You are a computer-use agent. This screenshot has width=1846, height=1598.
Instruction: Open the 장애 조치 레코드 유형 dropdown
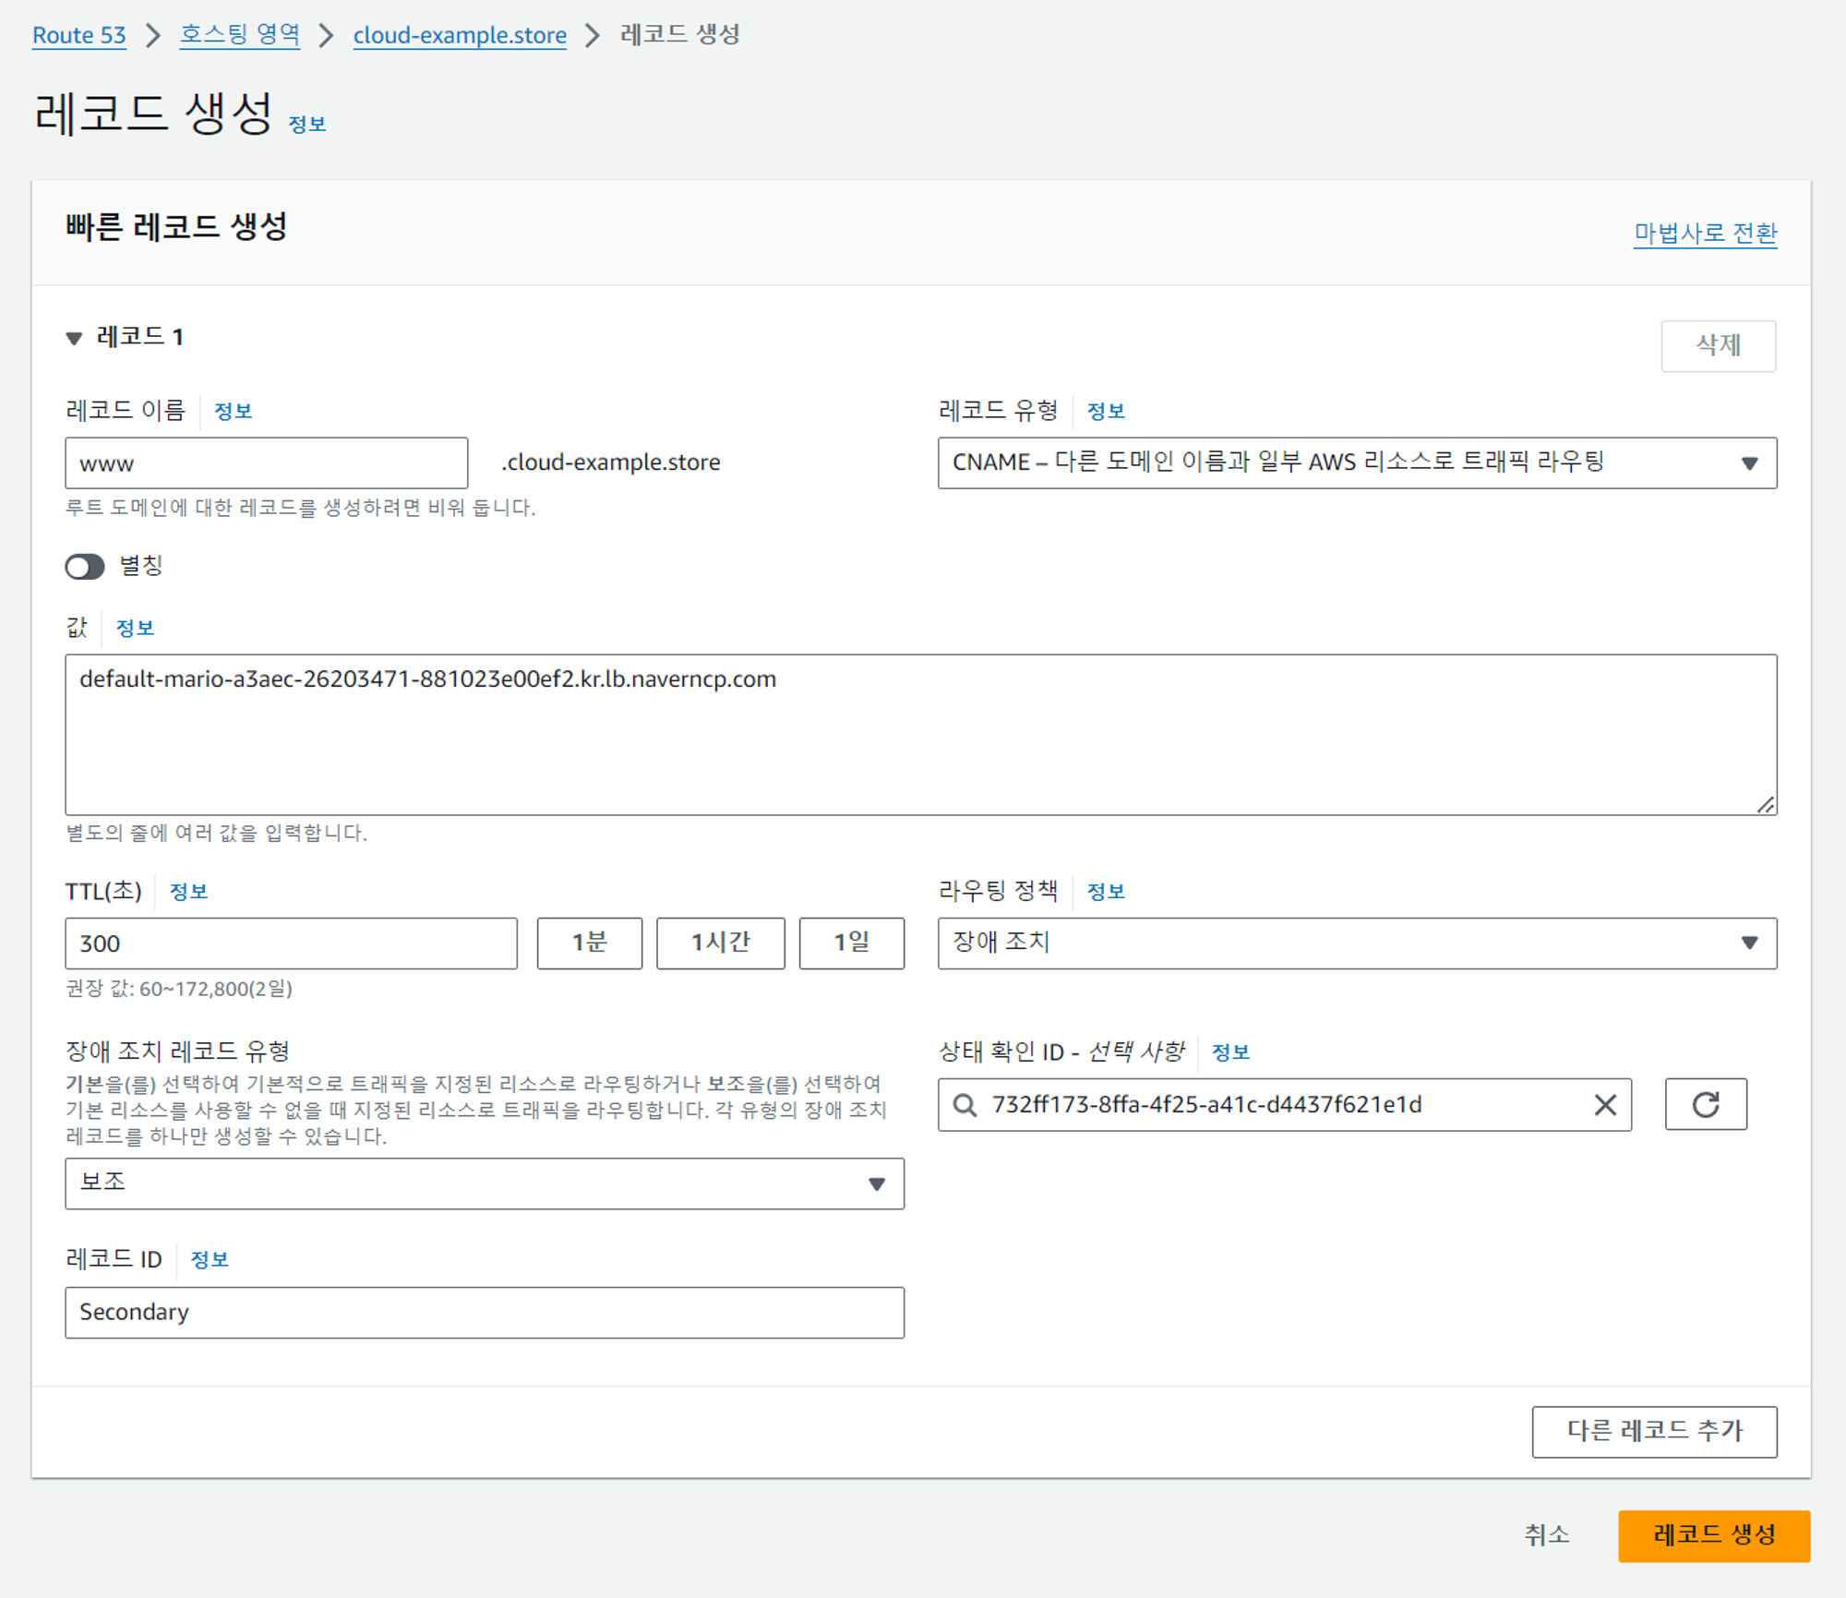pyautogui.click(x=484, y=1183)
